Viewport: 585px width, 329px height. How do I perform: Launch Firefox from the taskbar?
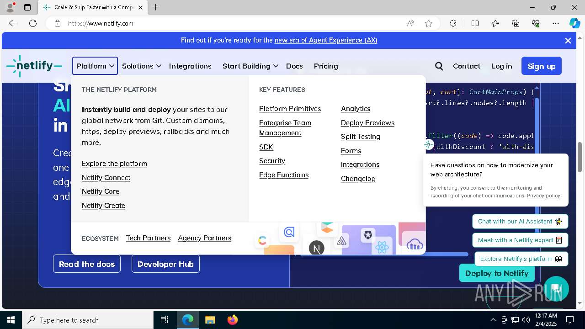[233, 320]
